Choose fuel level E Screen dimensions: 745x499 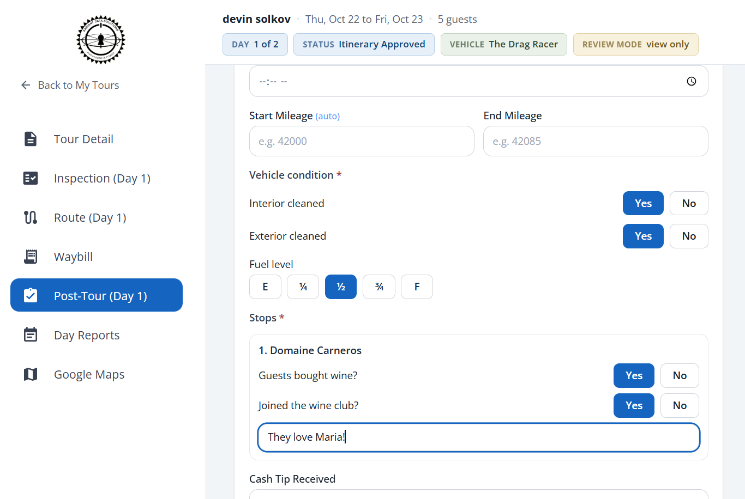click(265, 287)
